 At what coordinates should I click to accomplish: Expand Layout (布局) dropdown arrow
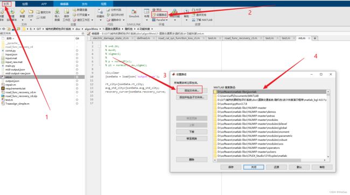coord(146,20)
